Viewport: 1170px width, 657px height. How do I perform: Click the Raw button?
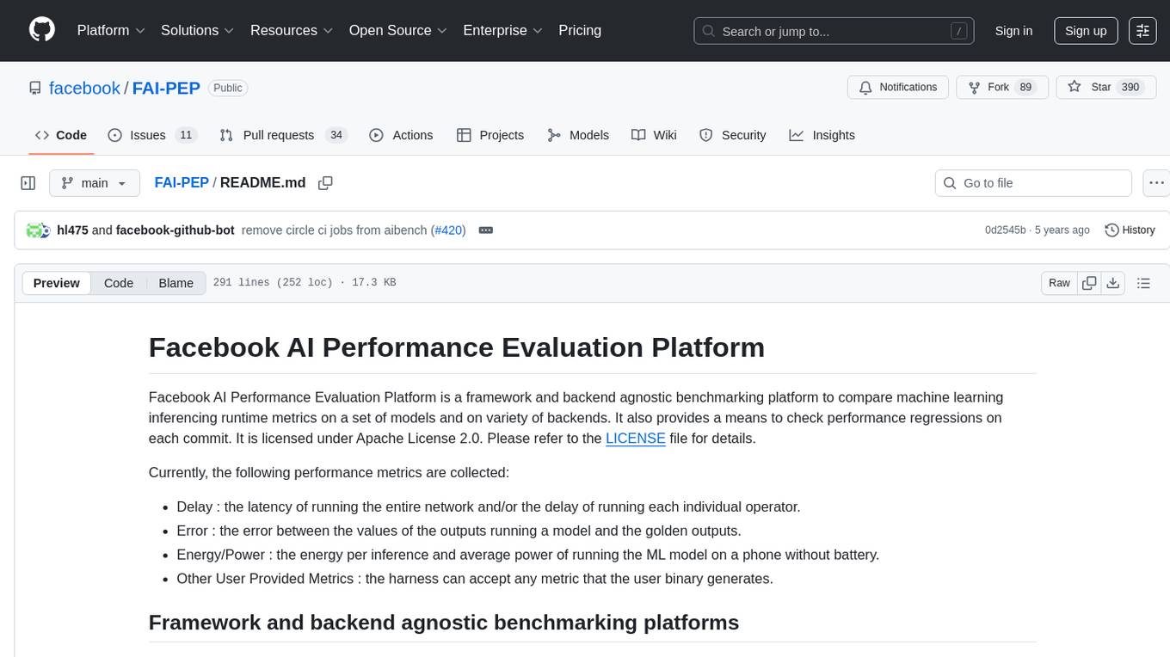coord(1060,283)
